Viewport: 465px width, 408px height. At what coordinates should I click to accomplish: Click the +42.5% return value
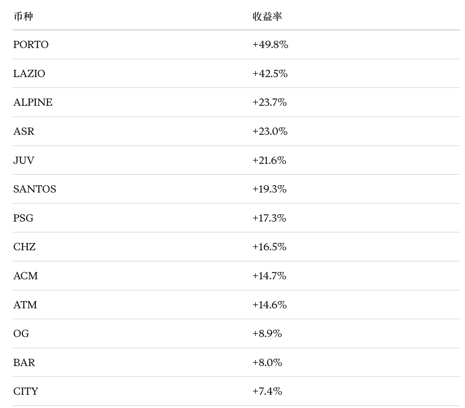pyautogui.click(x=270, y=73)
